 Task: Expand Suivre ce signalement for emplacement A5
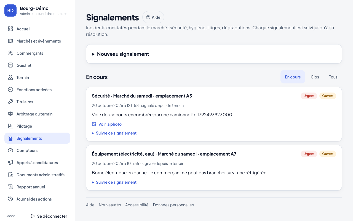pos(114,133)
